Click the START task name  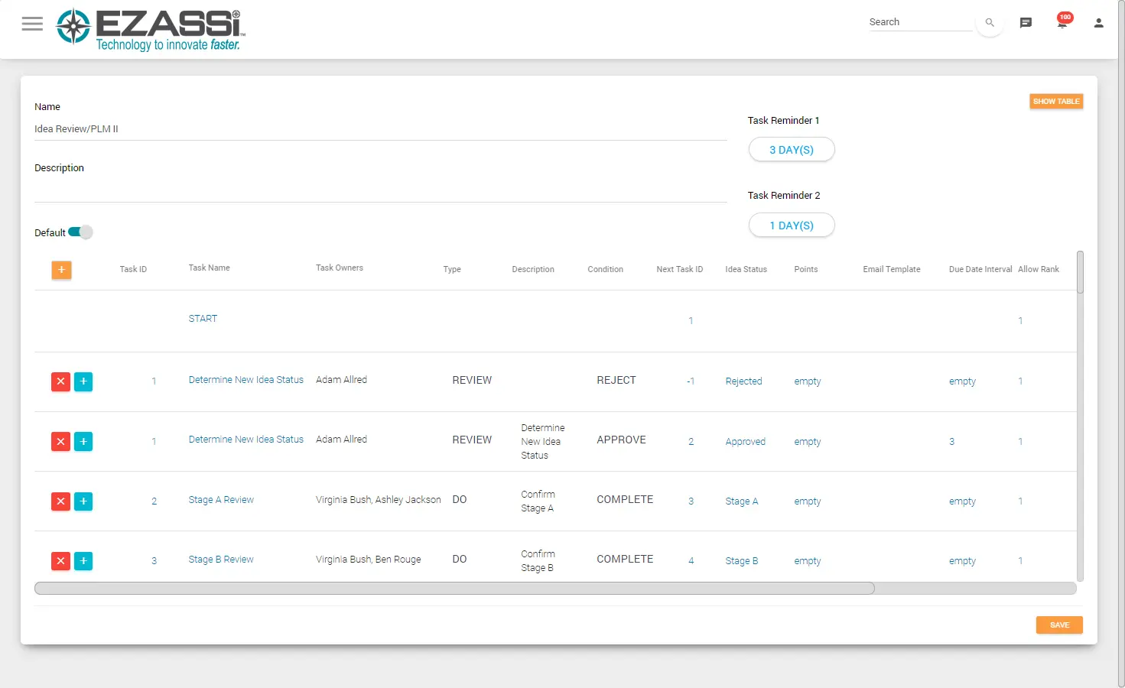203,319
